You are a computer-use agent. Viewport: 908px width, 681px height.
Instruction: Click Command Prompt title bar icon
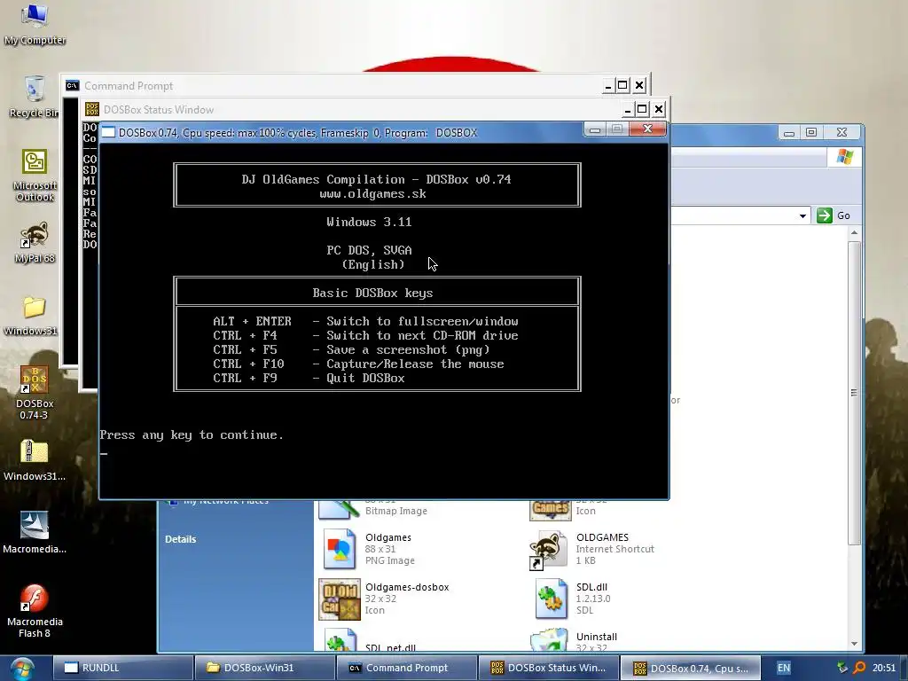72,86
